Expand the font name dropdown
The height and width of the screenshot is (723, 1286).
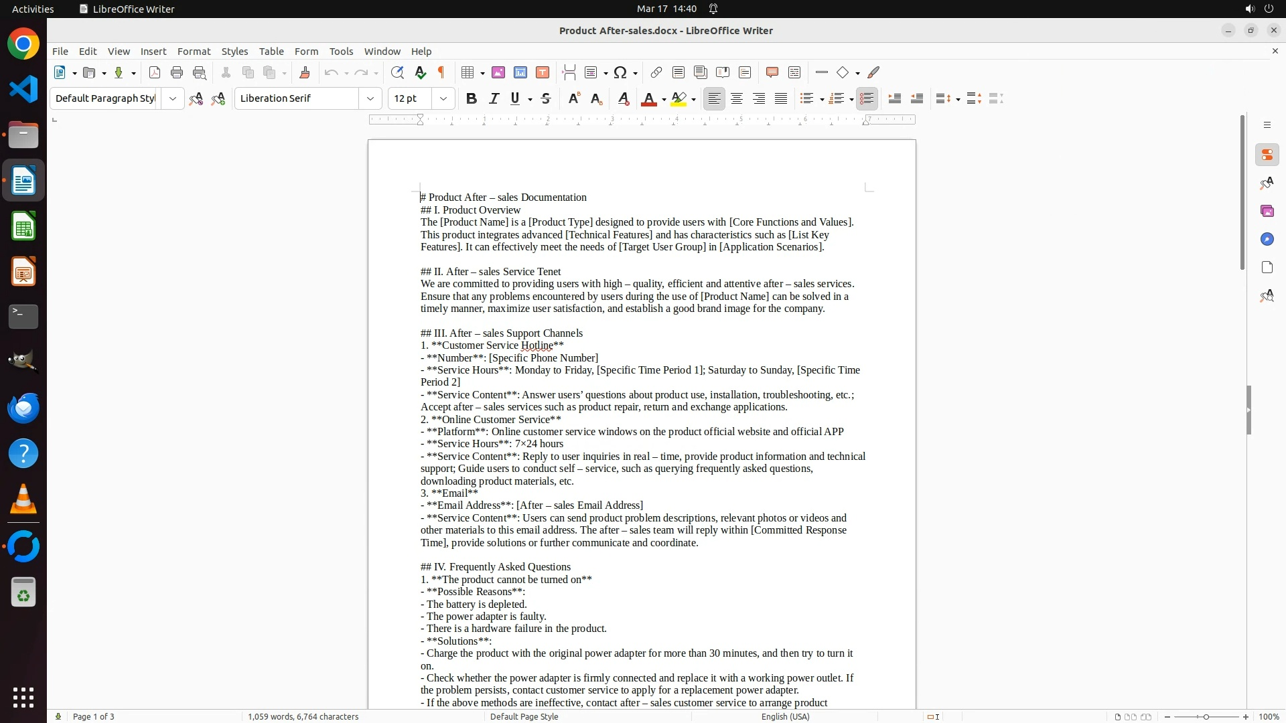pyautogui.click(x=370, y=99)
